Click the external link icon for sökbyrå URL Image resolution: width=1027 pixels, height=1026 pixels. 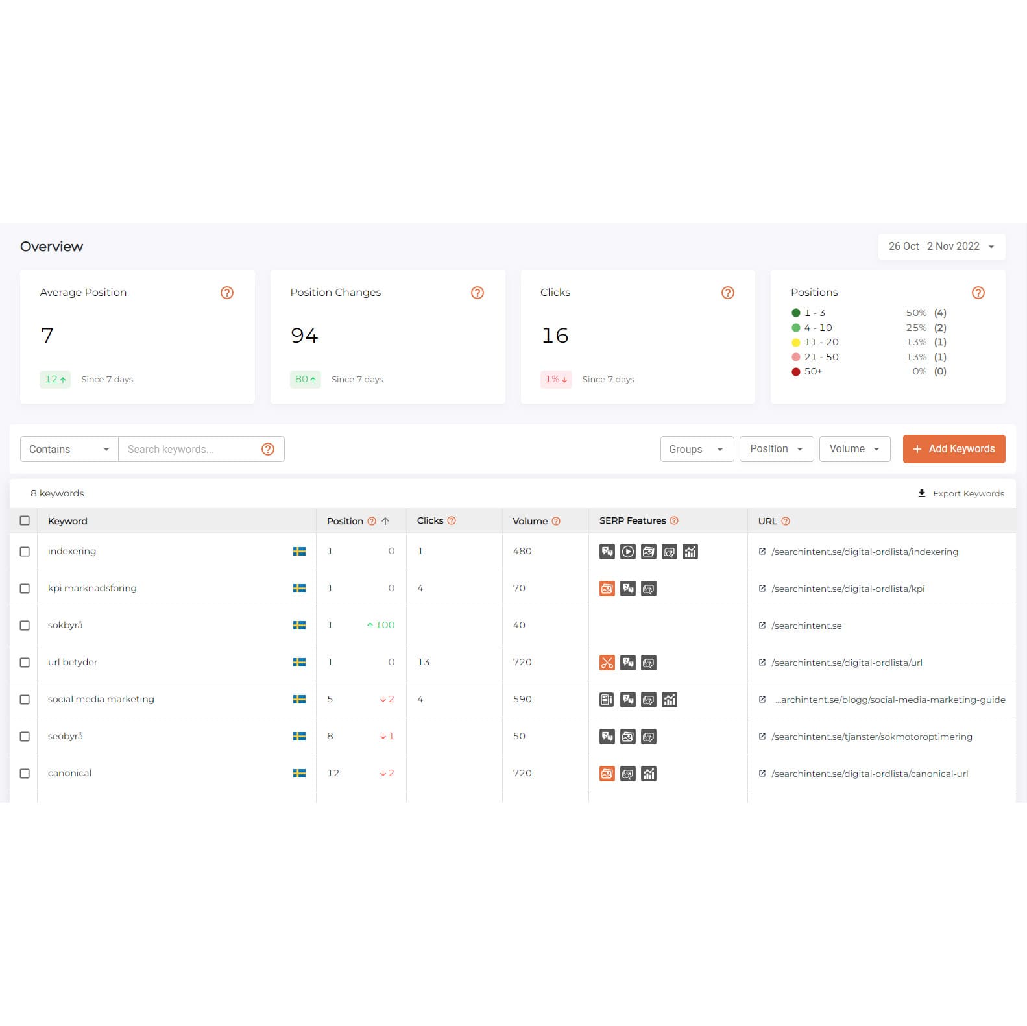point(762,626)
